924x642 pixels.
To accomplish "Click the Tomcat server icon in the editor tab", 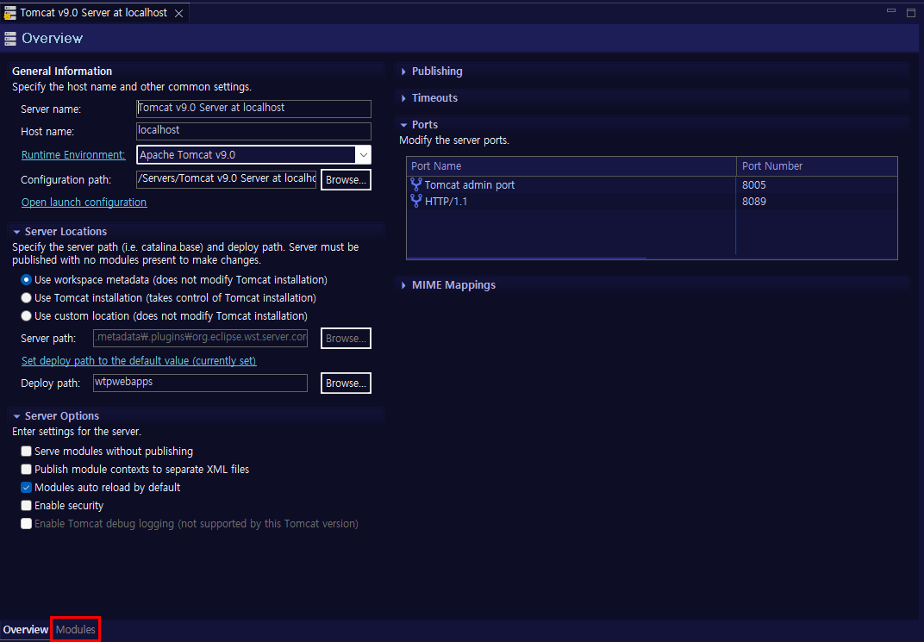I will (x=9, y=13).
